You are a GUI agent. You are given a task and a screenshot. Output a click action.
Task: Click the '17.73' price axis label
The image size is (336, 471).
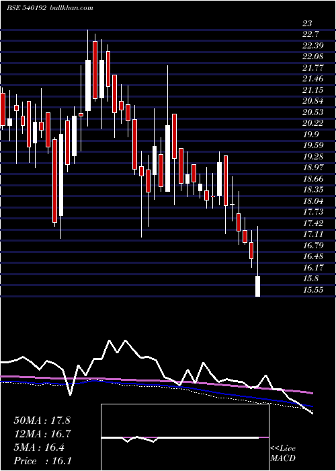[x=313, y=212]
